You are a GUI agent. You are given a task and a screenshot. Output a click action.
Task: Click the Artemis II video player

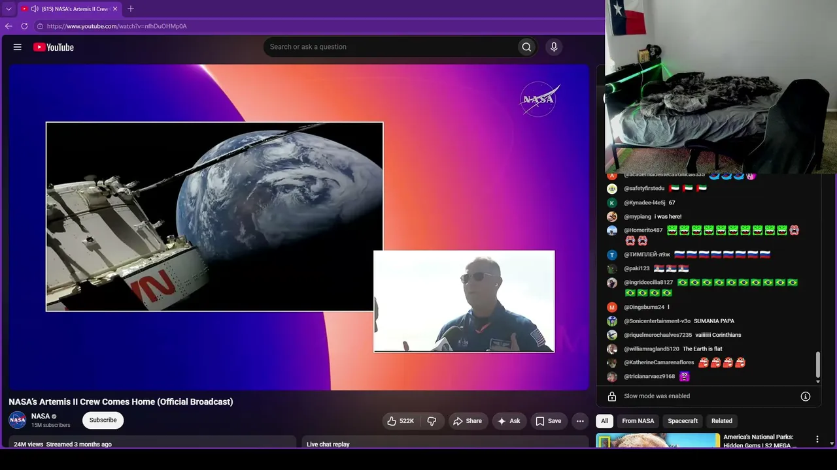299,227
